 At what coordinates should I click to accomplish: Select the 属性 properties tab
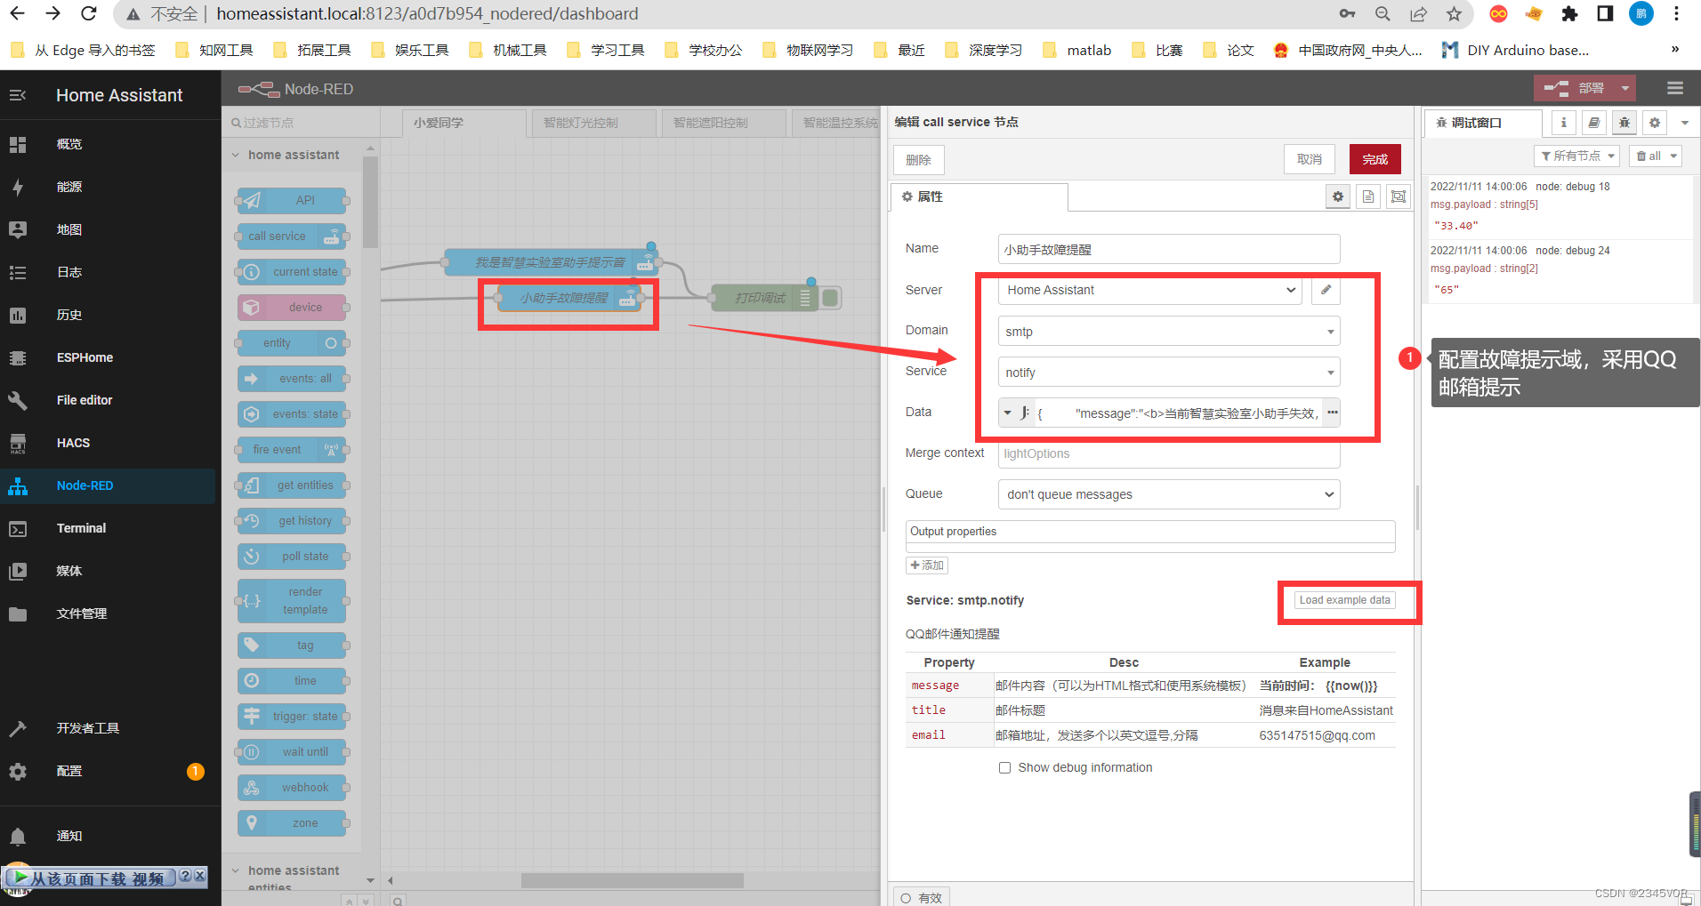pyautogui.click(x=979, y=196)
